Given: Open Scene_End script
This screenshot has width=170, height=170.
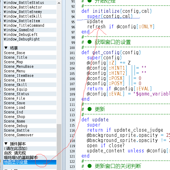Looking at the screenshot, I should coord(30,112).
